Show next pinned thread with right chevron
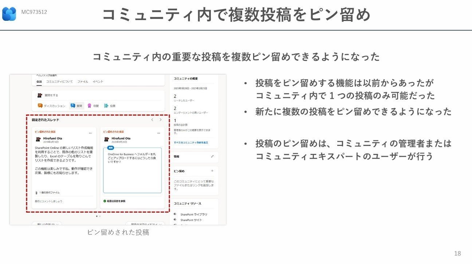 pos(161,120)
